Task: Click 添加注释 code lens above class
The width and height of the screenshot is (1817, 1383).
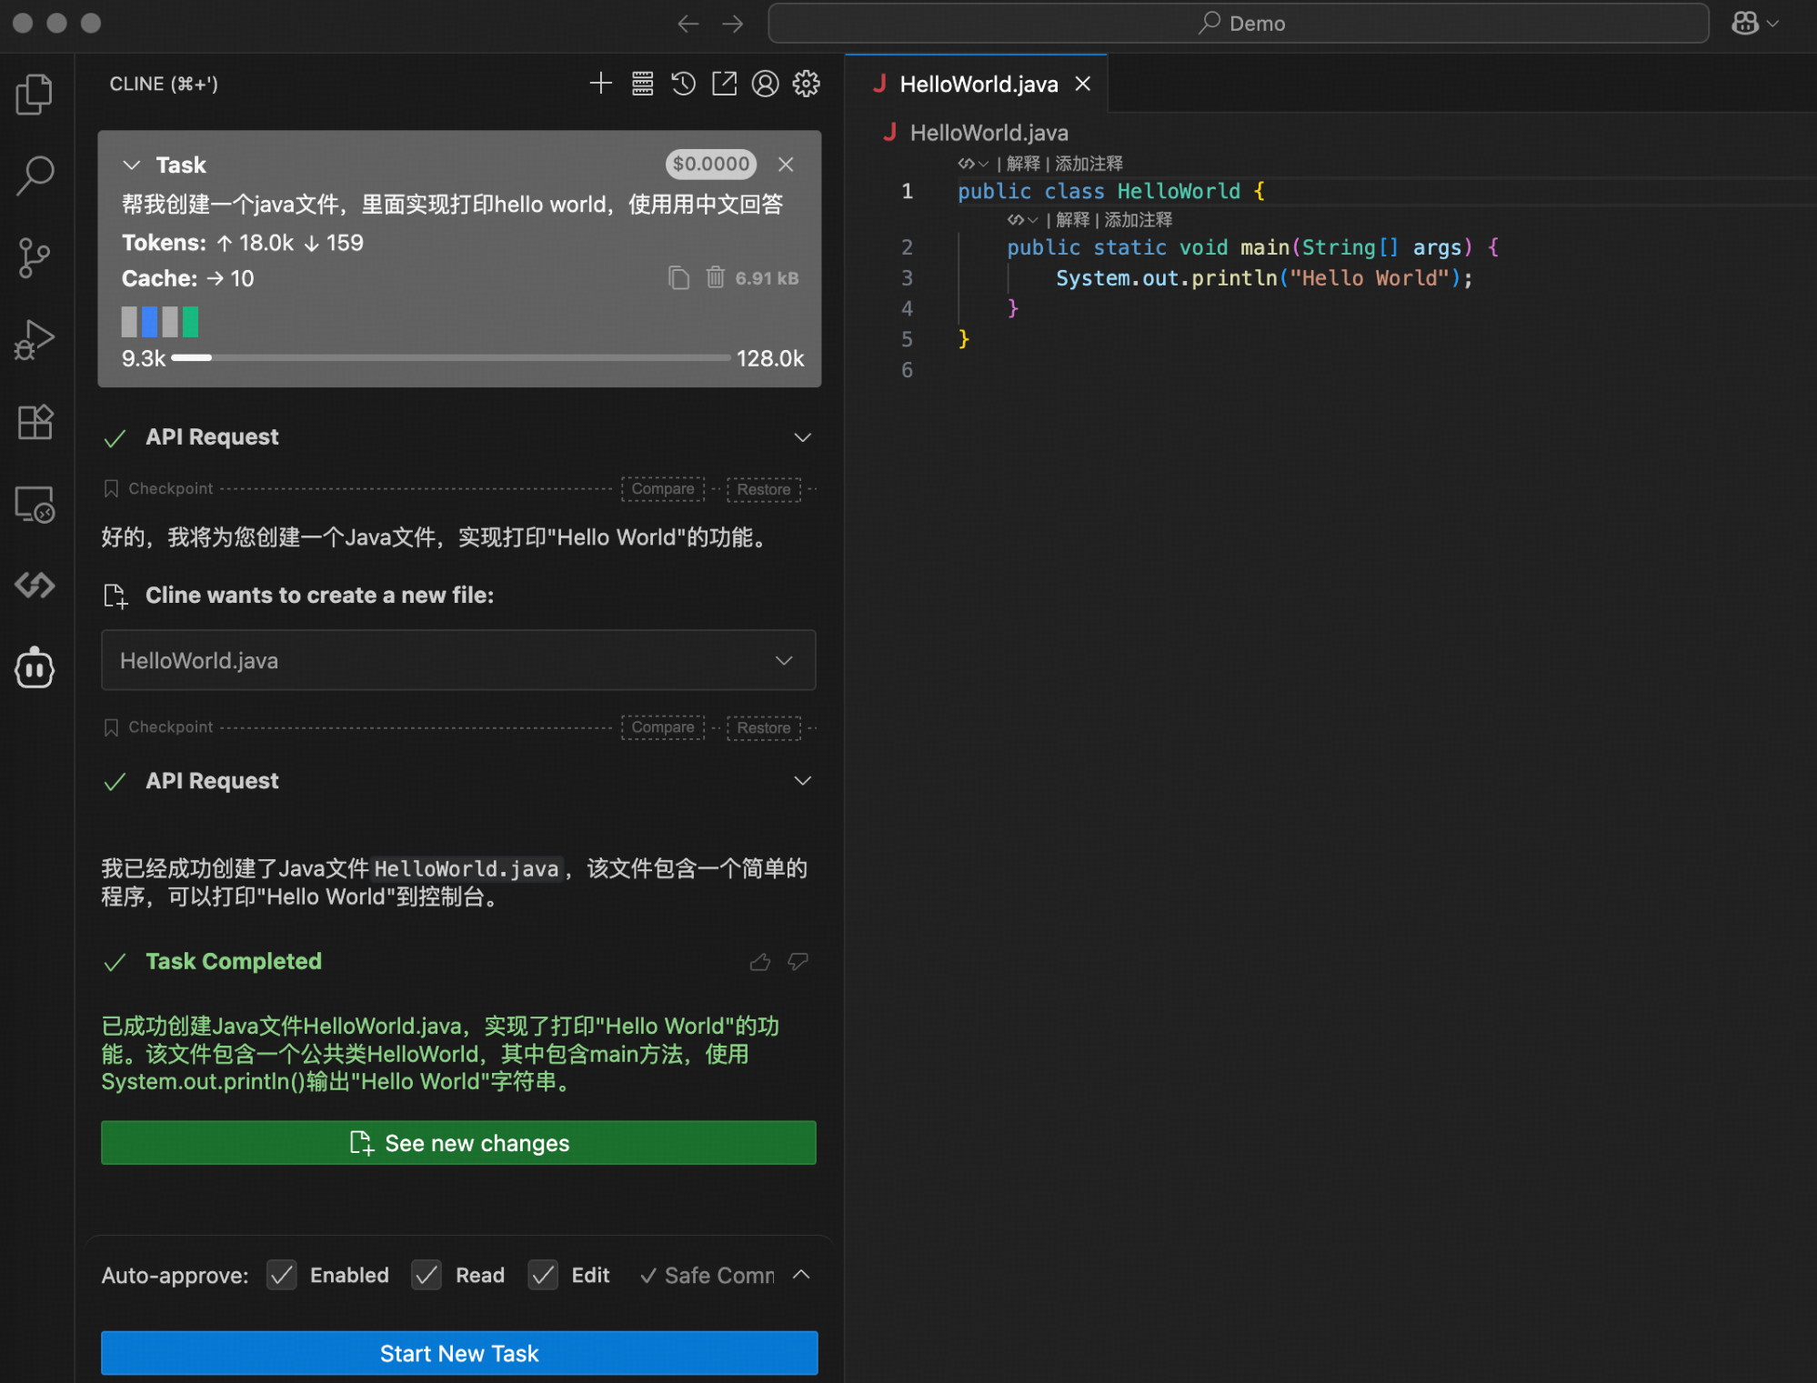Action: coord(1089,164)
